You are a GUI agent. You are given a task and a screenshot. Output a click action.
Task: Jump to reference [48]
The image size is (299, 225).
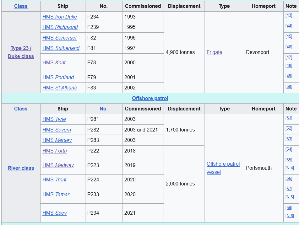[x=289, y=65]
